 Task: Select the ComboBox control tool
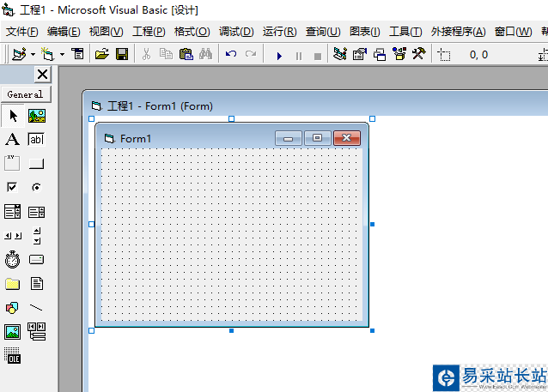[x=13, y=212]
